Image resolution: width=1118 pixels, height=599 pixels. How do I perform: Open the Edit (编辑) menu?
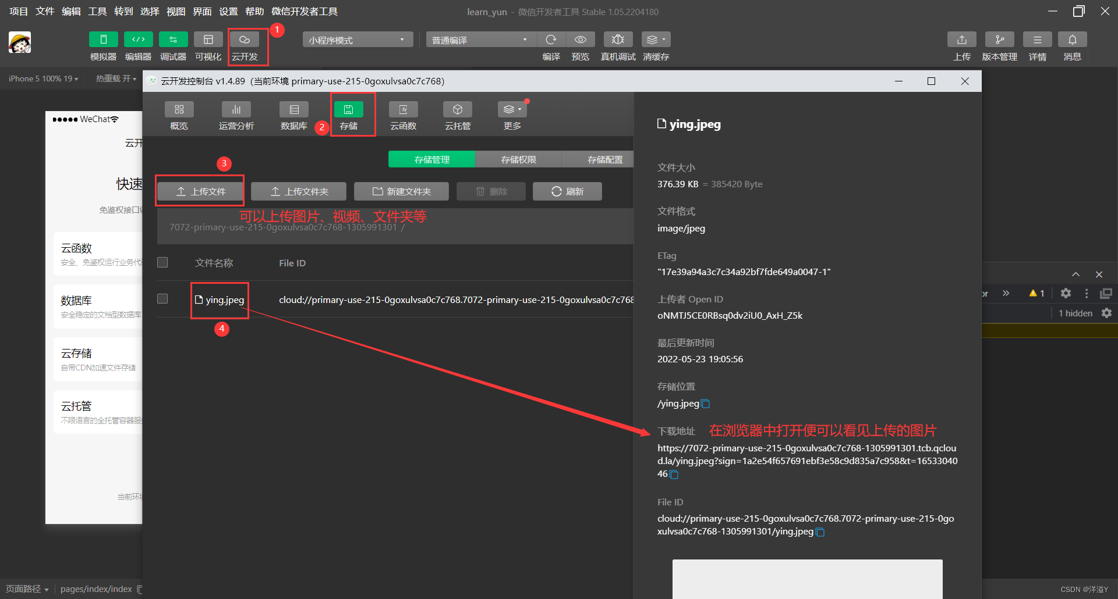pos(71,12)
